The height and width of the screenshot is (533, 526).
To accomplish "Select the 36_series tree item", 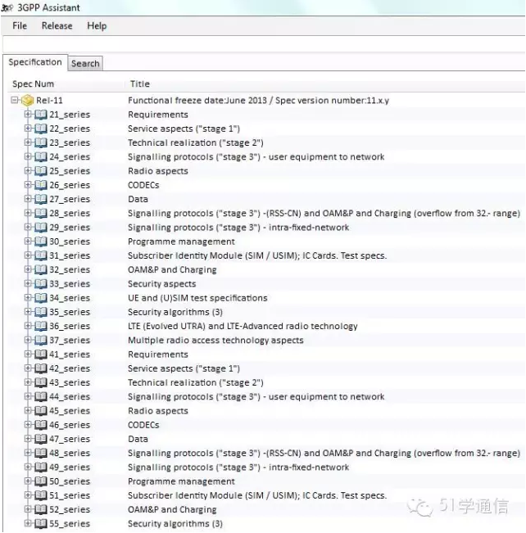I will [x=70, y=326].
